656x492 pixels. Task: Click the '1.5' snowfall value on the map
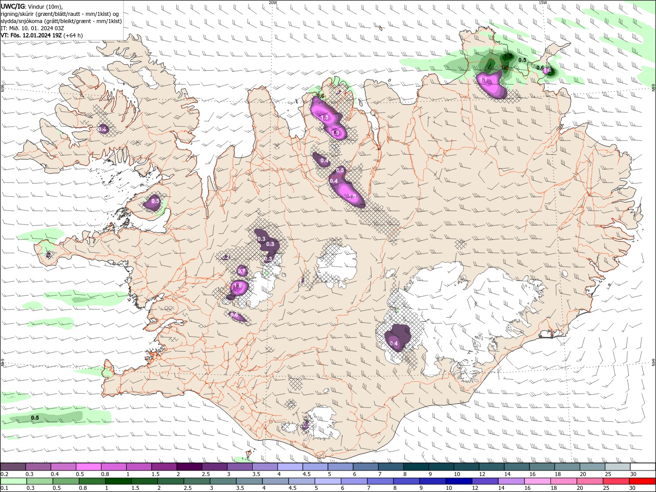[x=324, y=118]
